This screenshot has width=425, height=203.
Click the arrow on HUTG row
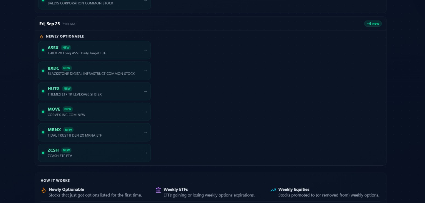pyautogui.click(x=146, y=91)
